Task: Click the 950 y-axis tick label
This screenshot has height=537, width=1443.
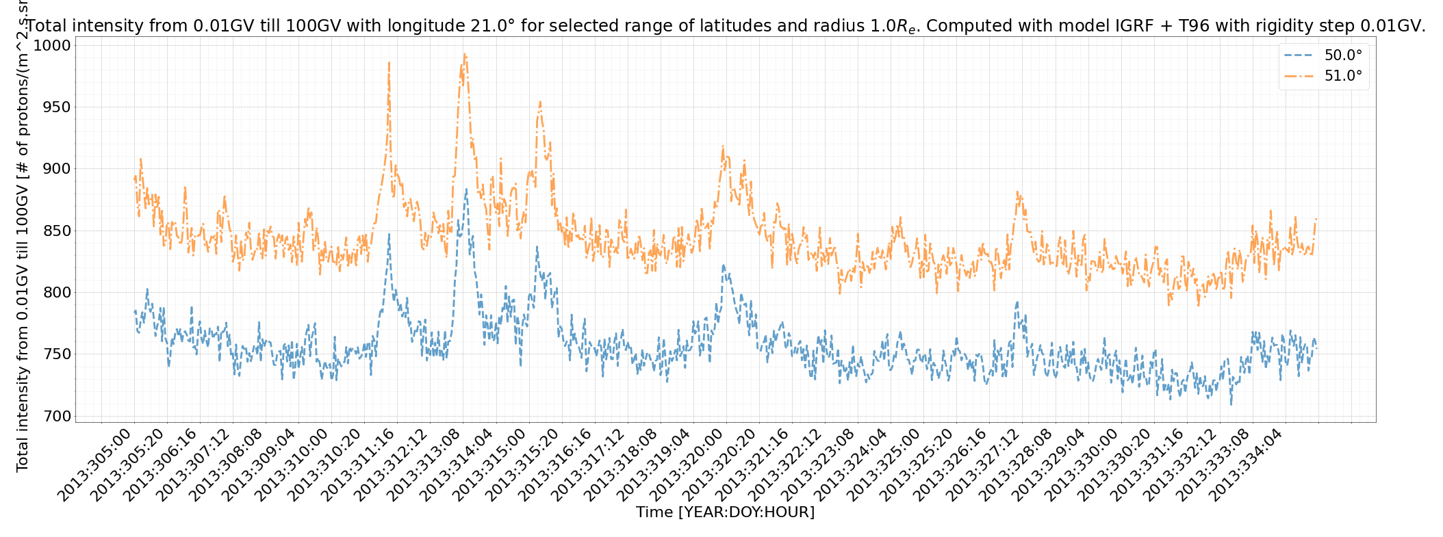Action: 55,107
